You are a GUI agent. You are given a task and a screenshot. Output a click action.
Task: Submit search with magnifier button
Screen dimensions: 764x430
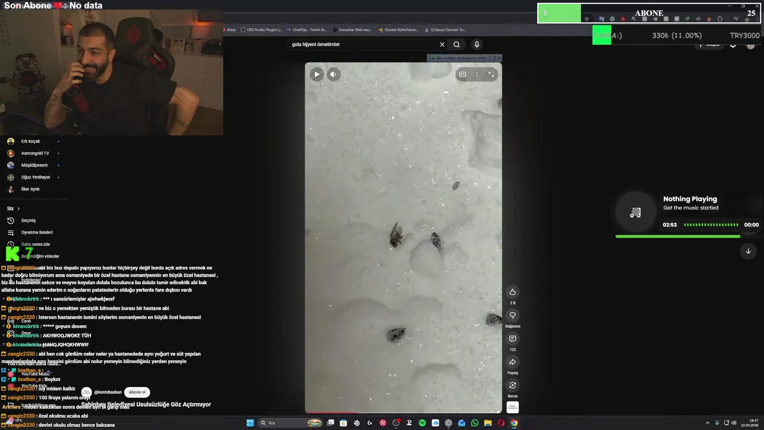pos(457,44)
